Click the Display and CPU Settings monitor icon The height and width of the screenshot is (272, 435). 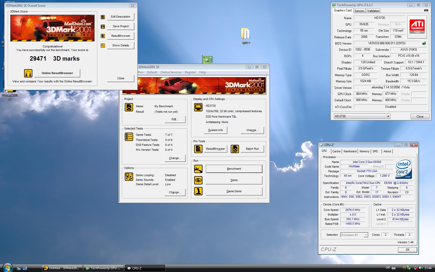[x=198, y=107]
